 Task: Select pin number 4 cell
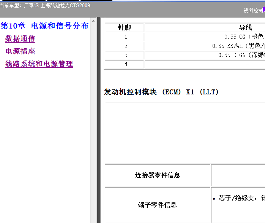coord(124,64)
